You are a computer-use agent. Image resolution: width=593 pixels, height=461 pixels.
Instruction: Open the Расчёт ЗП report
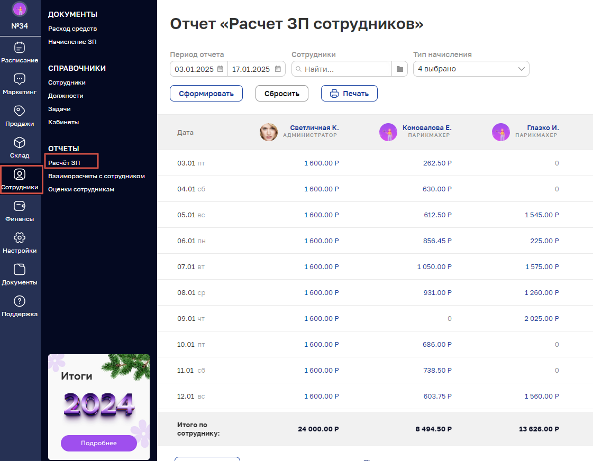coord(64,163)
